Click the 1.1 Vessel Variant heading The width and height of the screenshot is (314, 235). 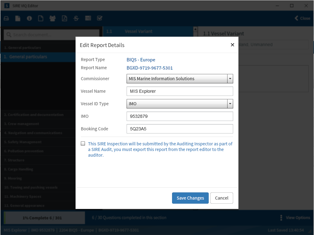pyautogui.click(x=223, y=34)
